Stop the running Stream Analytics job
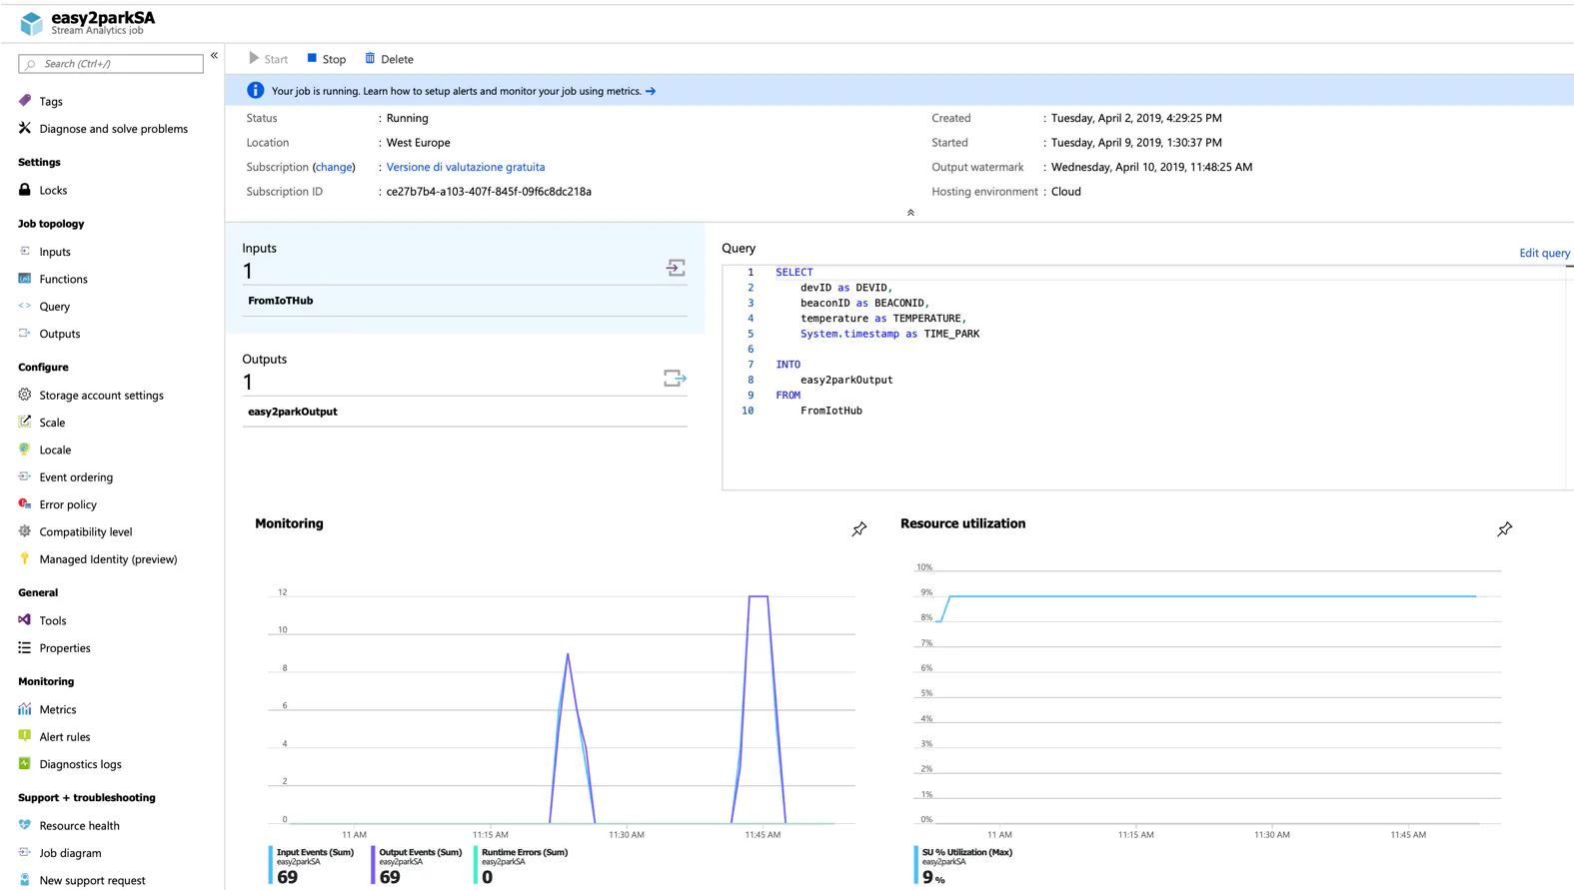The height and width of the screenshot is (890, 1574). pyautogui.click(x=326, y=59)
